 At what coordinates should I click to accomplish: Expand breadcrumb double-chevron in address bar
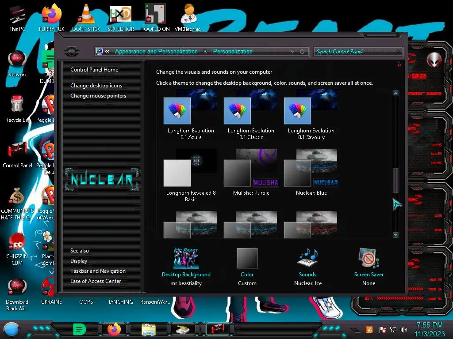[107, 51]
